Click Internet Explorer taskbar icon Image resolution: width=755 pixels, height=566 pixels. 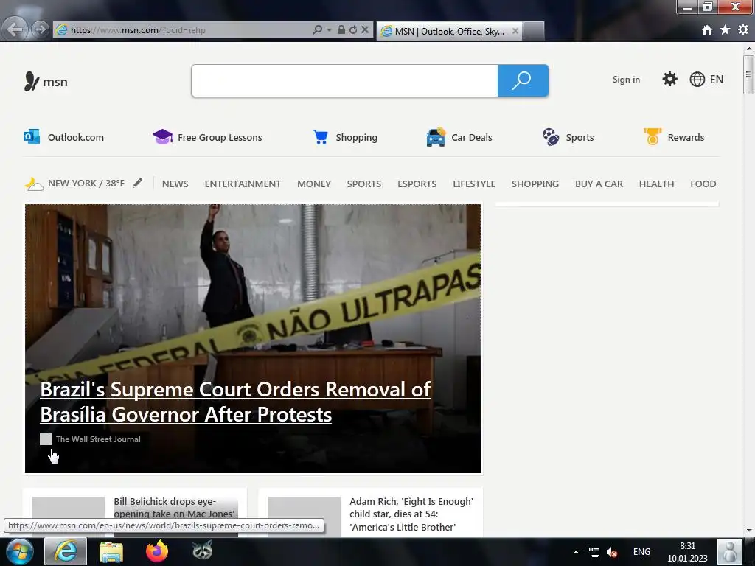point(66,551)
